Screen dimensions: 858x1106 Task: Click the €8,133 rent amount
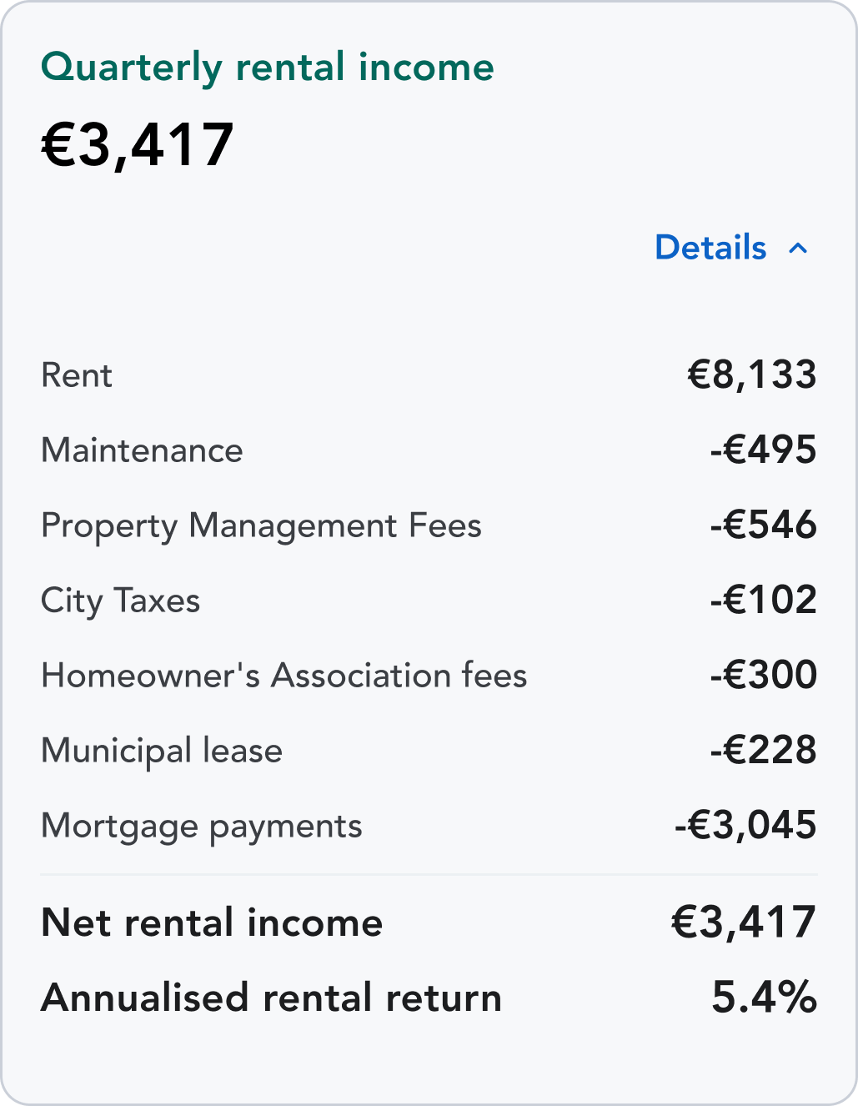751,375
